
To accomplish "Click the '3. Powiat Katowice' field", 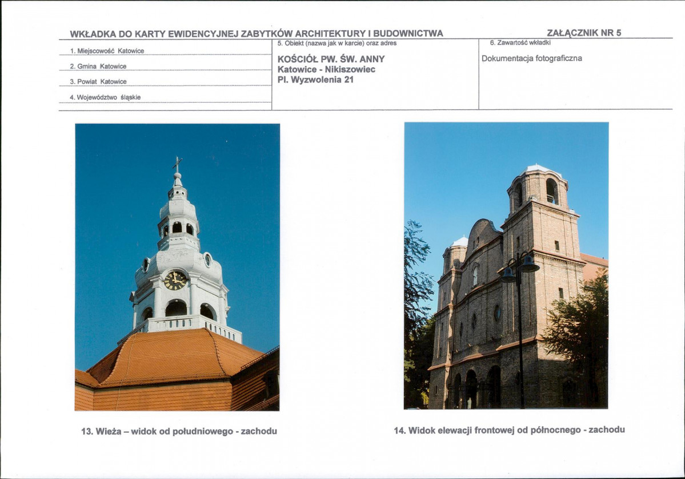I will click(98, 82).
